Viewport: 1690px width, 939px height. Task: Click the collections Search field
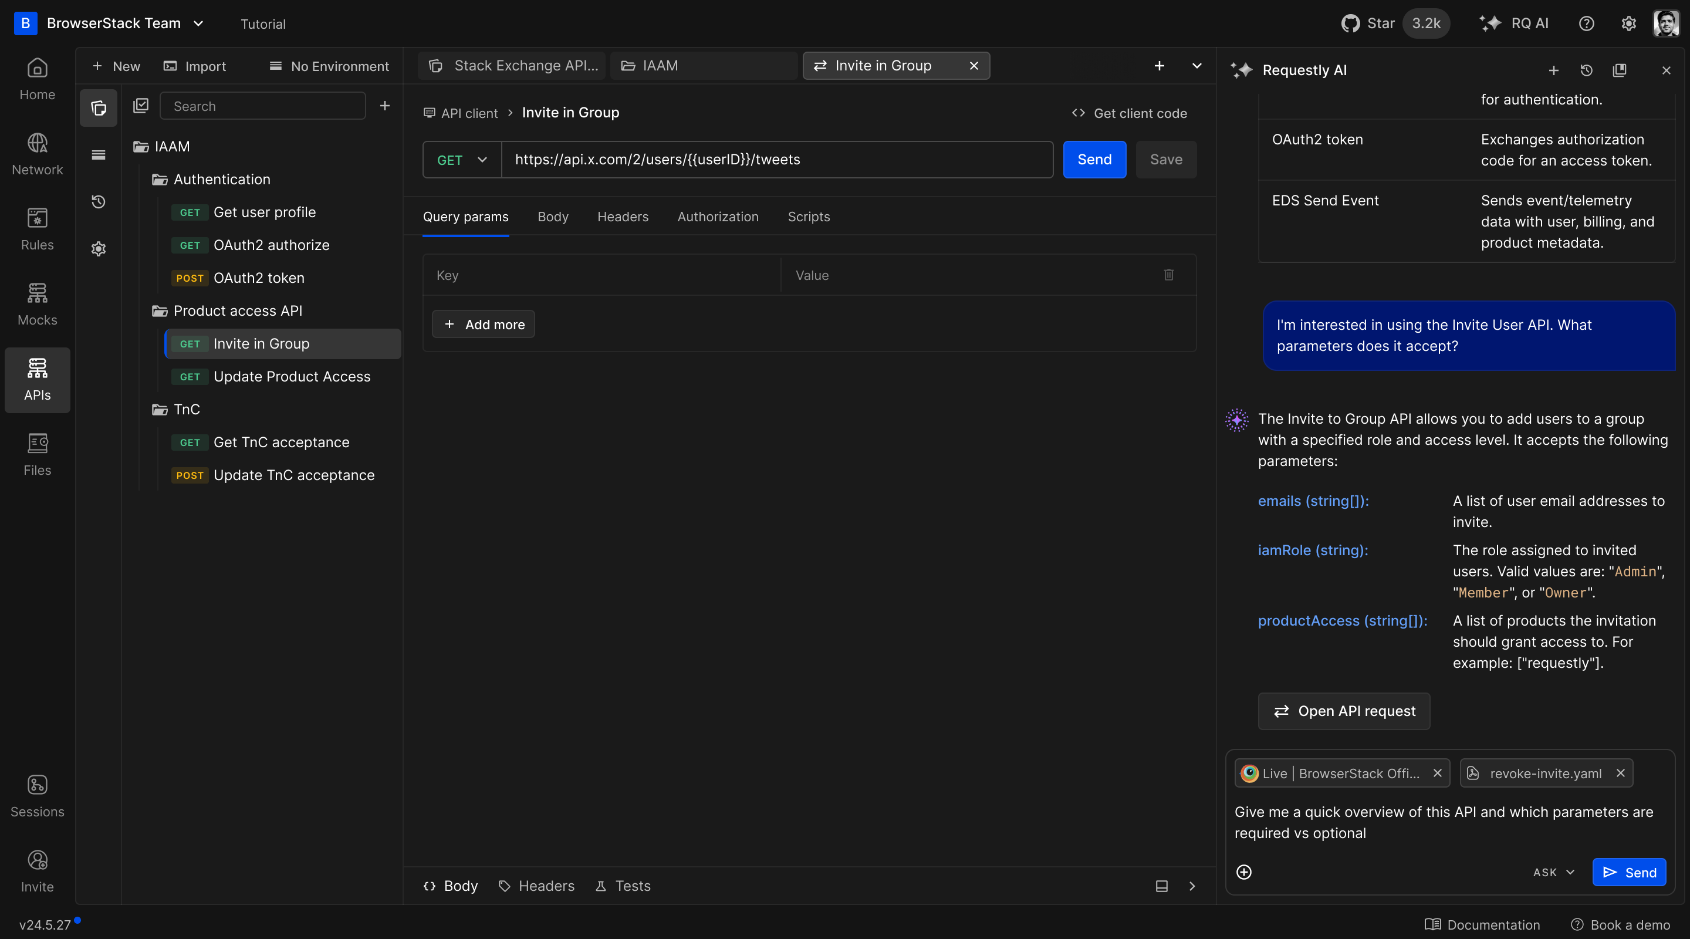point(263,106)
